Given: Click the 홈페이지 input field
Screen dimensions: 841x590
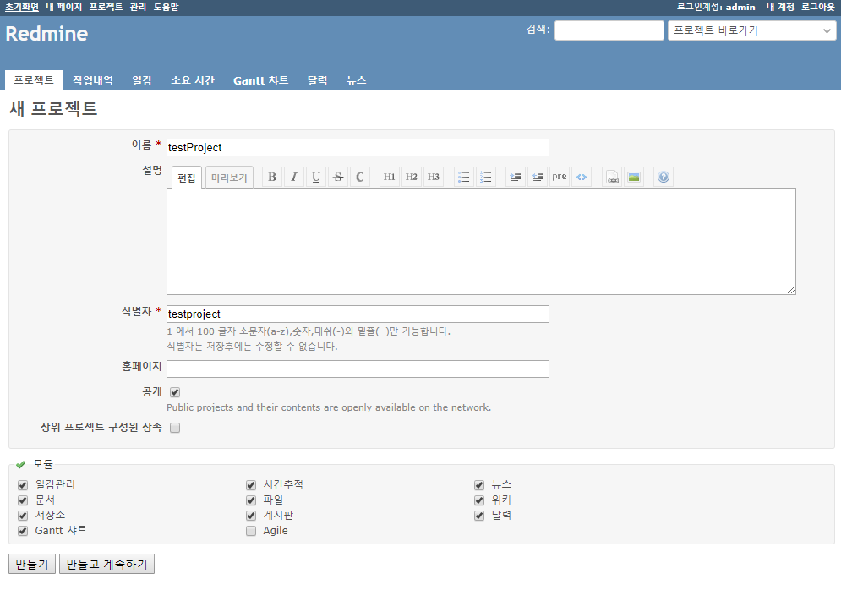Looking at the screenshot, I should pos(358,369).
